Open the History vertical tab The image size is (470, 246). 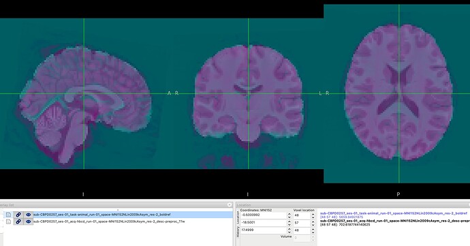coord(238,232)
